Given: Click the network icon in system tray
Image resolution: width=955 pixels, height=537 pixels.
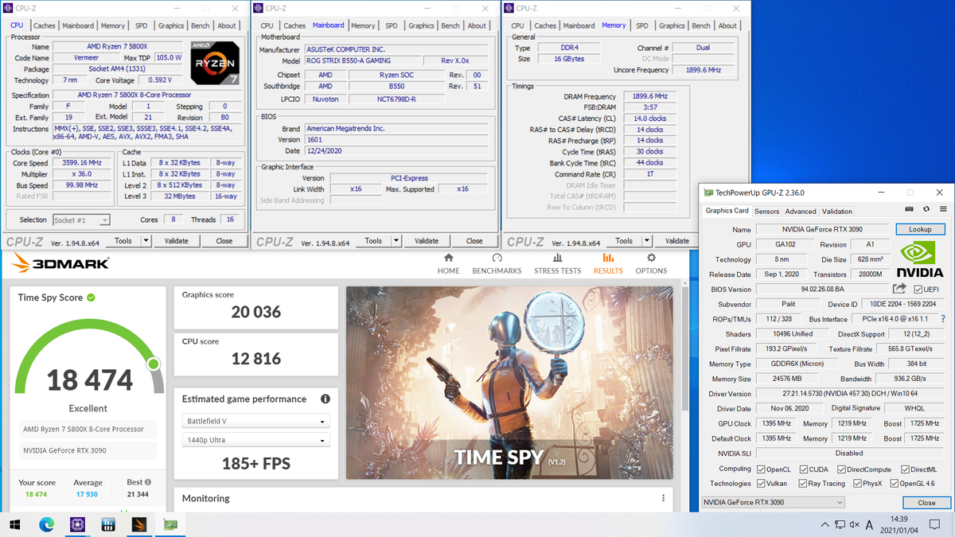Looking at the screenshot, I should pos(840,524).
